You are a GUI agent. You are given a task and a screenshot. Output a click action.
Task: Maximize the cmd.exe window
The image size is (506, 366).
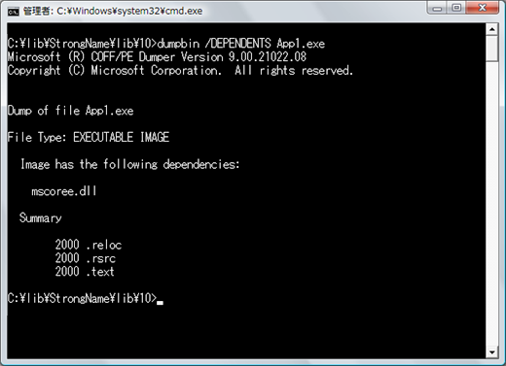pos(456,8)
